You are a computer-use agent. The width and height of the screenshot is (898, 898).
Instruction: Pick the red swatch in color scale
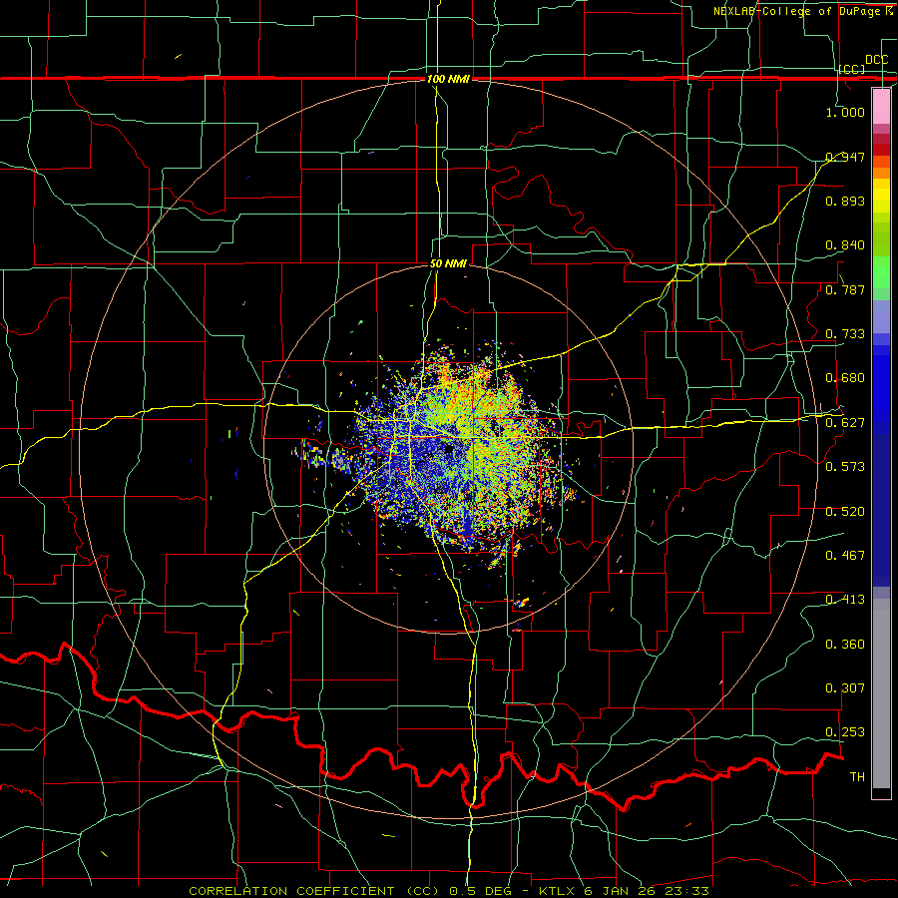(x=881, y=150)
